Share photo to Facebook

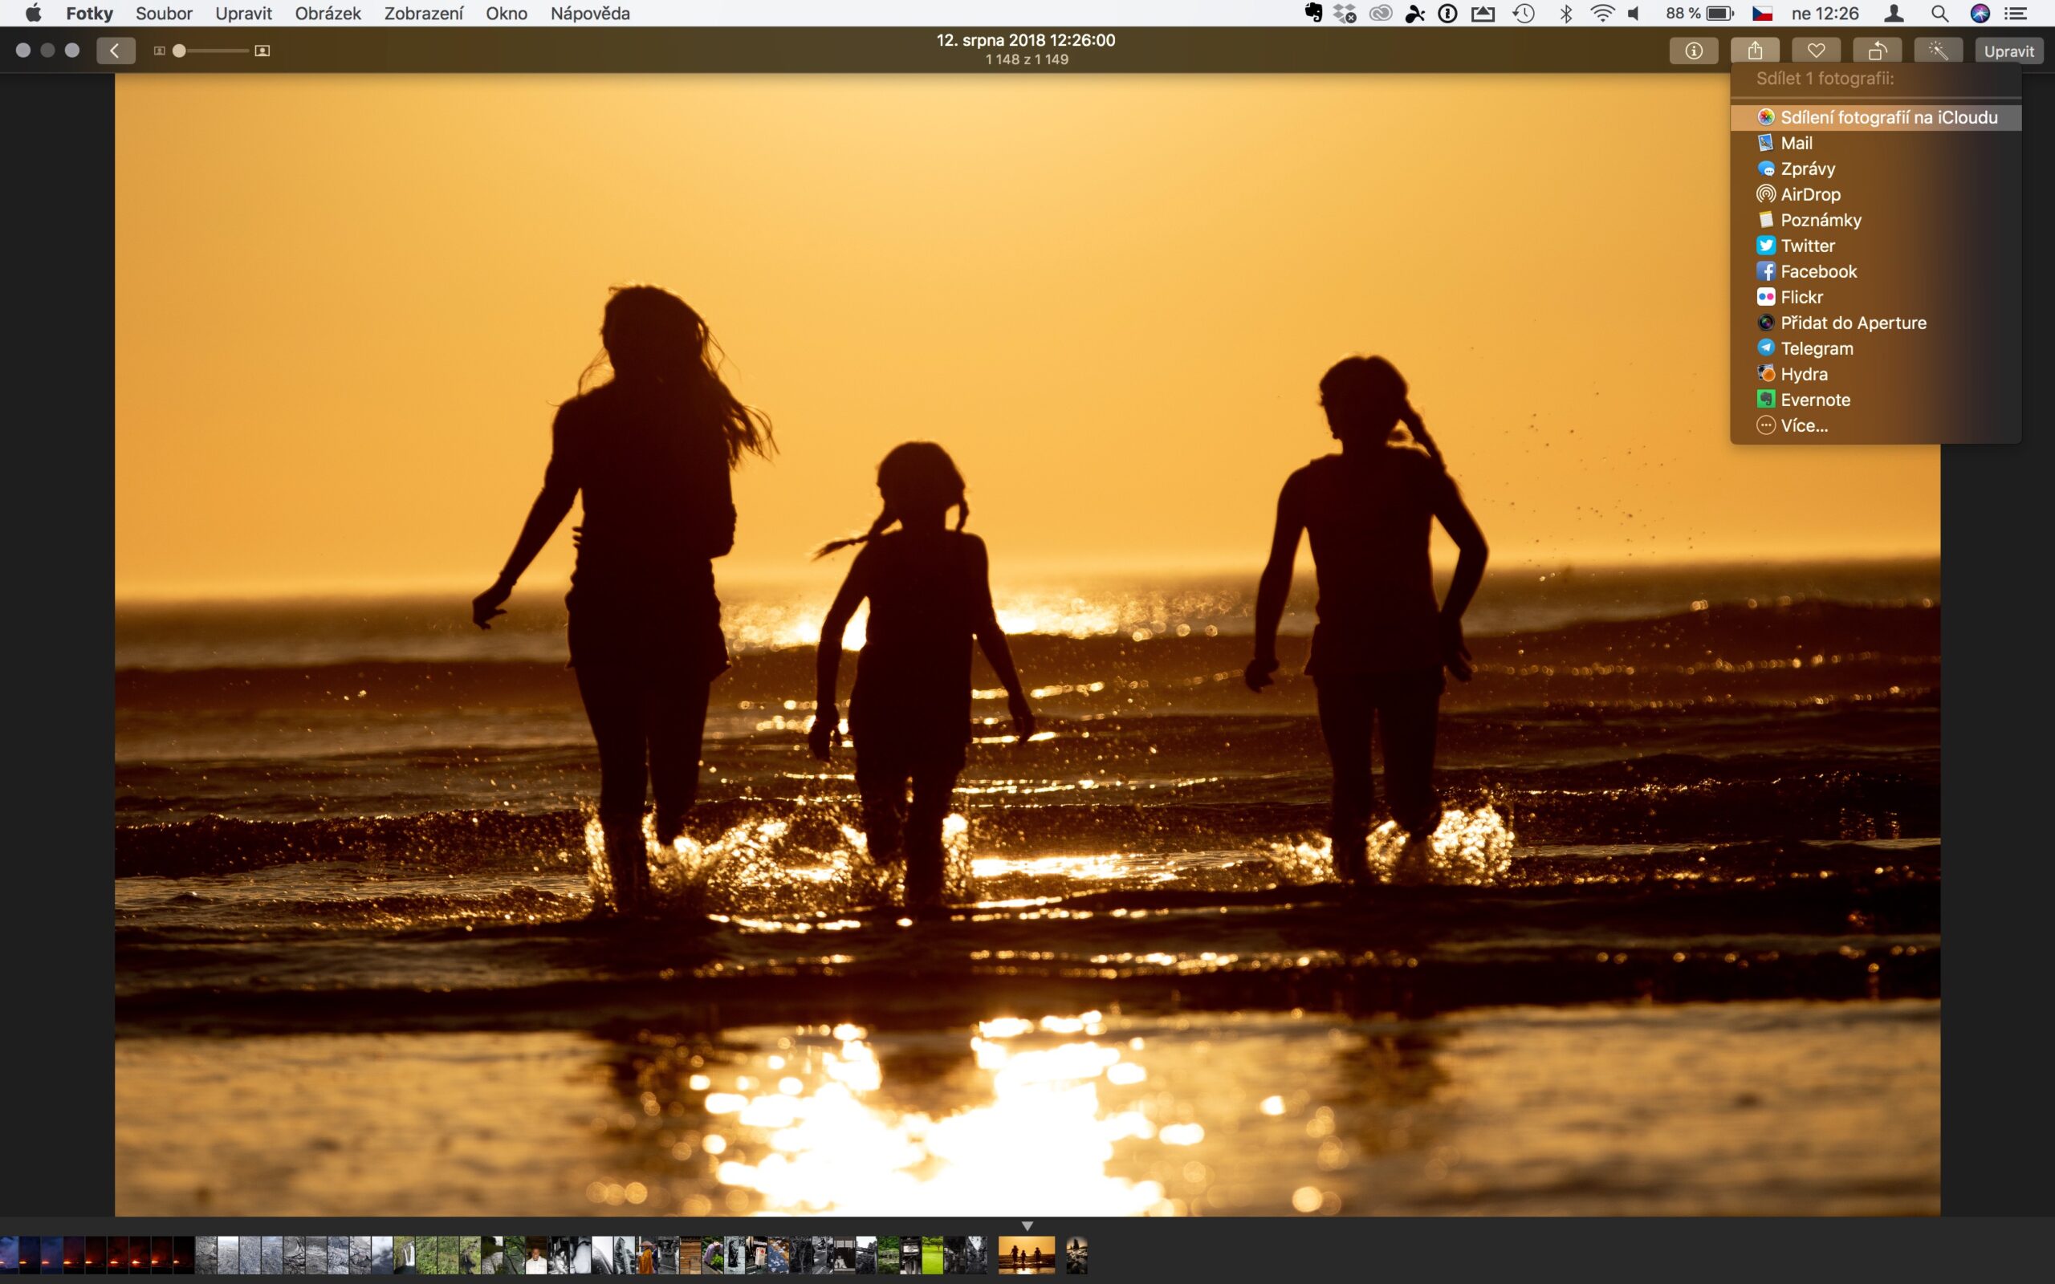click(x=1818, y=271)
